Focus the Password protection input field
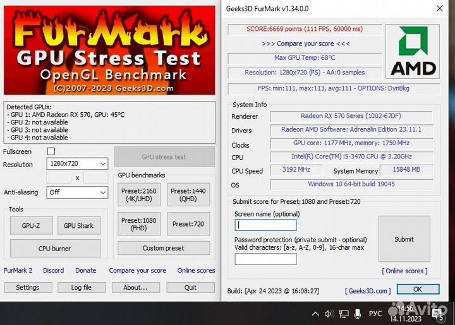 265,259
